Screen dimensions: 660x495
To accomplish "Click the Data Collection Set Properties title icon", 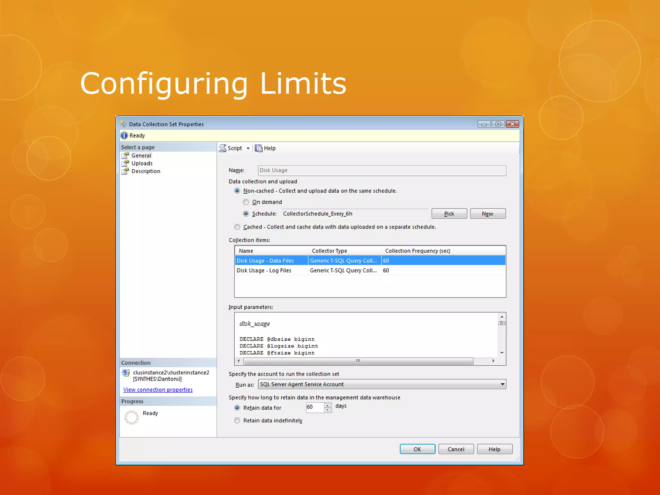I will point(123,124).
